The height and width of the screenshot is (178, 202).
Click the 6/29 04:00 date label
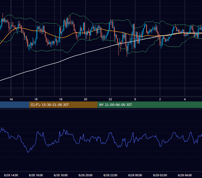[x=185, y=175]
